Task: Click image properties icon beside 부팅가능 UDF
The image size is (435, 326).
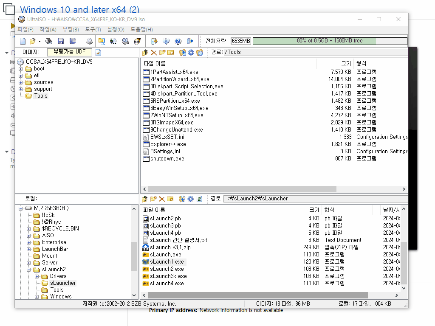Action: [98, 52]
